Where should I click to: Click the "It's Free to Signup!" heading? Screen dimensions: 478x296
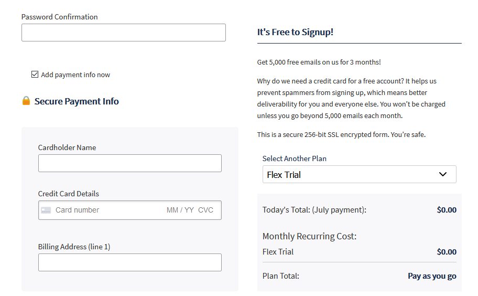tap(295, 32)
